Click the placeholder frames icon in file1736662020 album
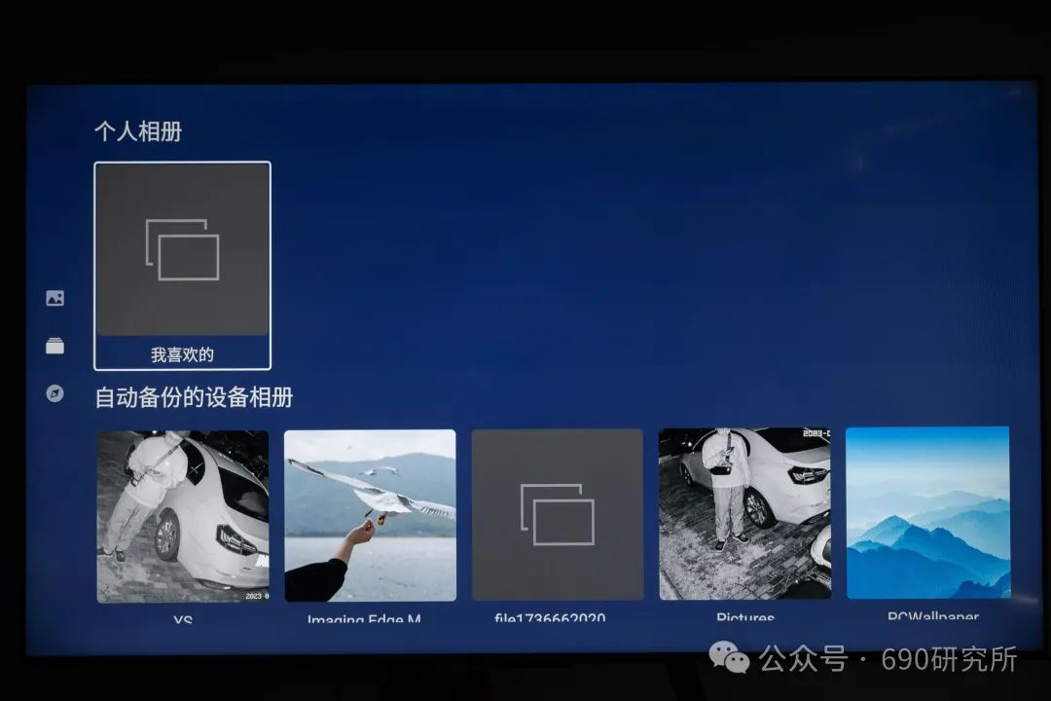The image size is (1051, 701). tap(558, 514)
